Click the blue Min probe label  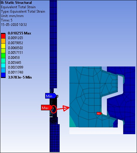[50, 96]
